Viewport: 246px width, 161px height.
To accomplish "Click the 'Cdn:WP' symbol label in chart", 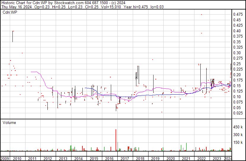I will point(10,12).
